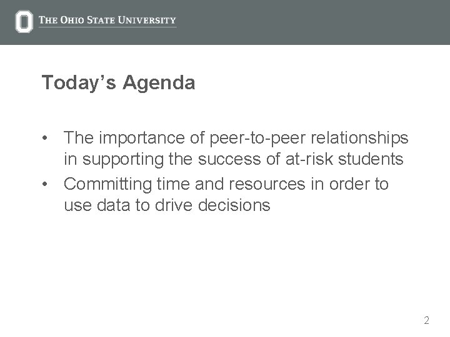Click the word Today's in the title
450x337 pixels.
[80, 82]
